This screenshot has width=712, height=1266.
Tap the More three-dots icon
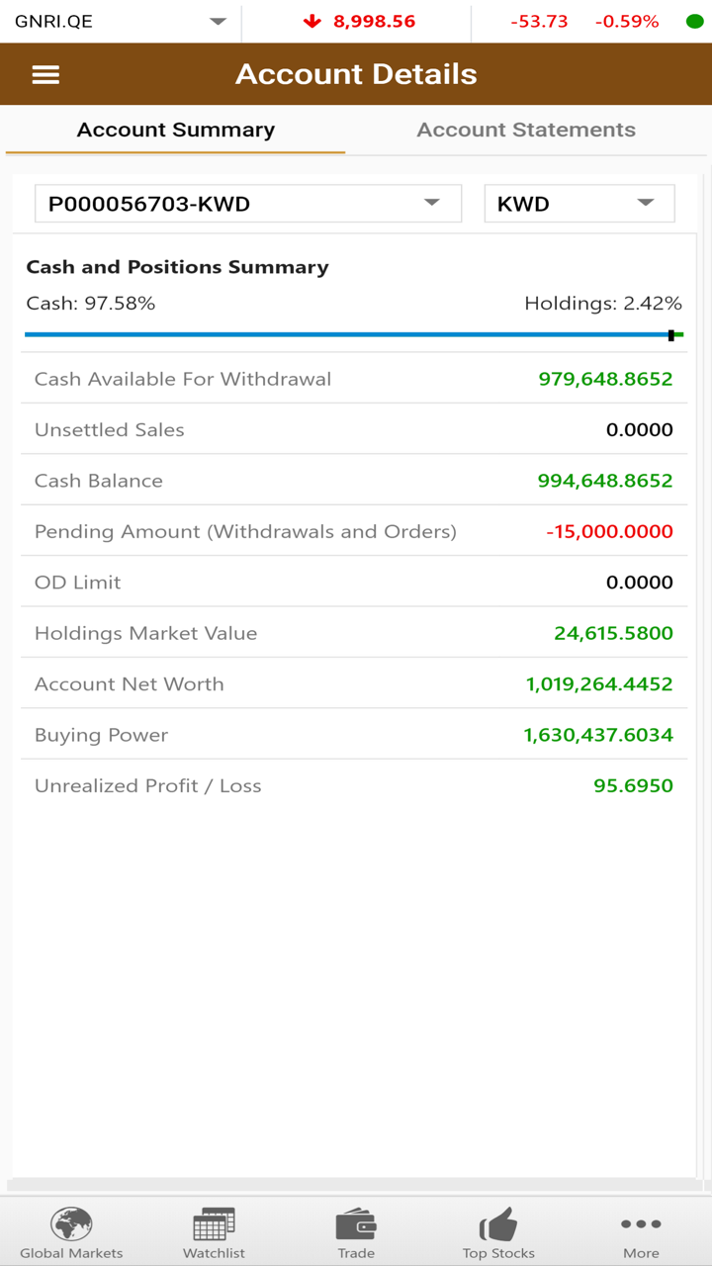(x=641, y=1224)
